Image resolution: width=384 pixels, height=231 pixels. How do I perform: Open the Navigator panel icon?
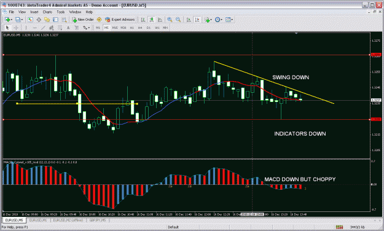point(47,20)
